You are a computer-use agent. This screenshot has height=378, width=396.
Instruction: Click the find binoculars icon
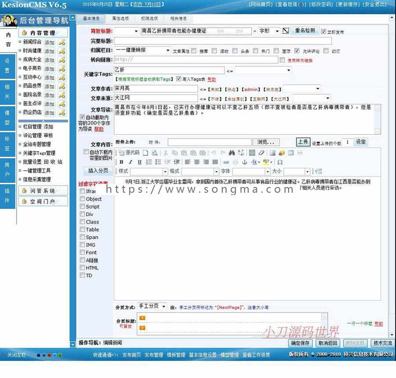pyautogui.click(x=231, y=153)
